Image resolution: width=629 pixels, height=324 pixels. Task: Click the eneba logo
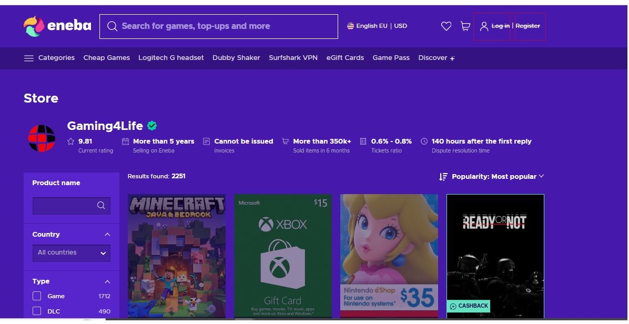57,26
